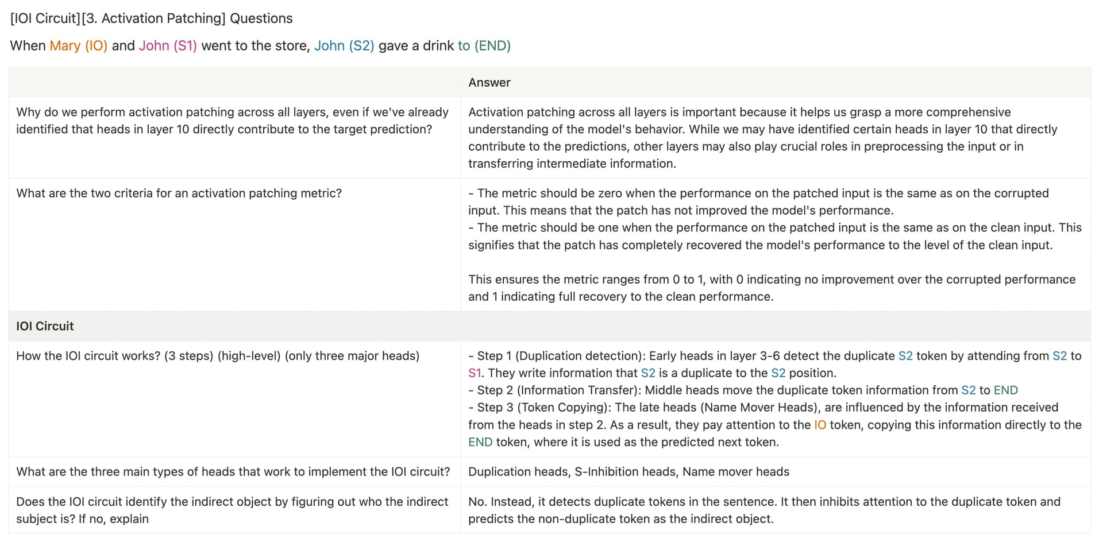Click the question about patching across all layers
Image resolution: width=1103 pixels, height=546 pixels.
pyautogui.click(x=233, y=121)
